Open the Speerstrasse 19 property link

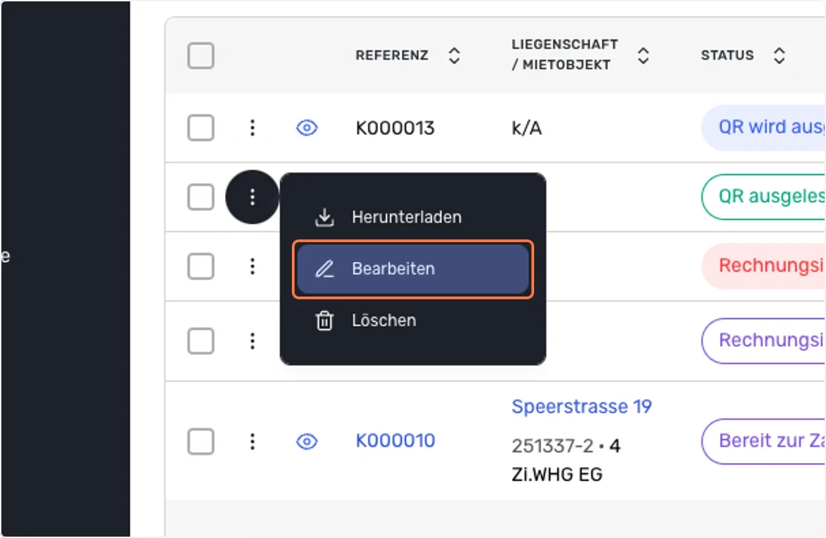point(582,407)
